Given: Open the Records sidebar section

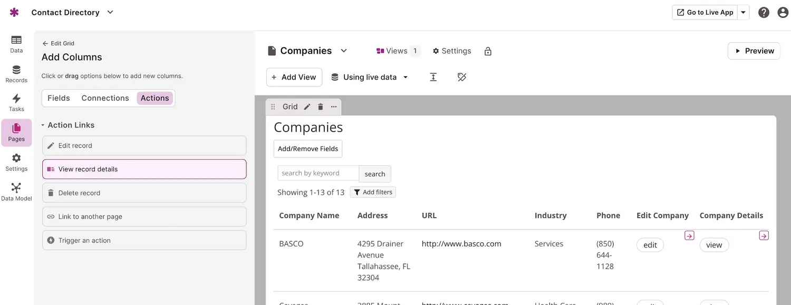Looking at the screenshot, I should coord(16,74).
